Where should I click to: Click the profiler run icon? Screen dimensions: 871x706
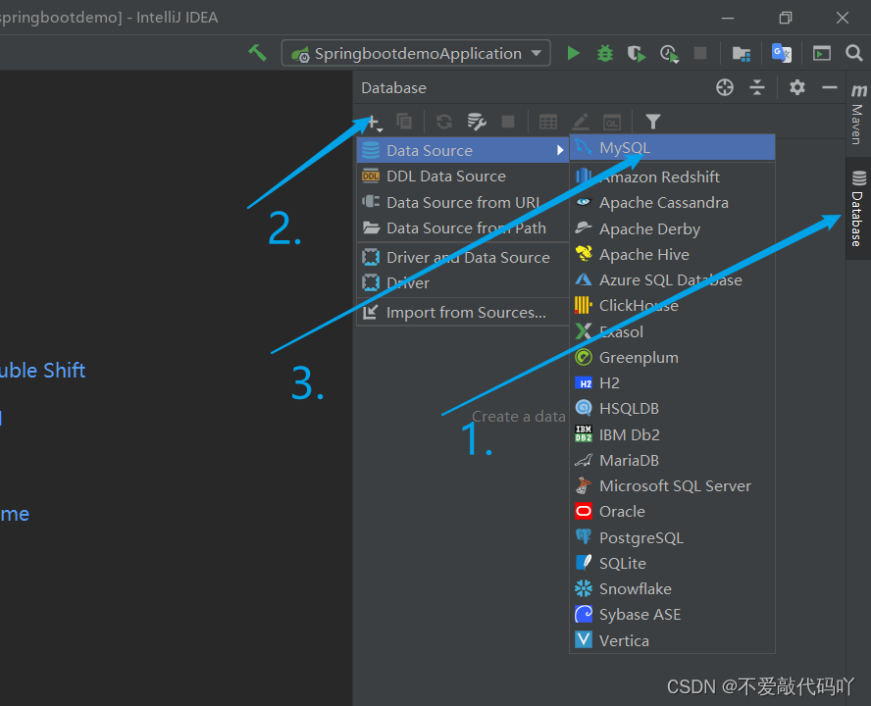tap(669, 53)
